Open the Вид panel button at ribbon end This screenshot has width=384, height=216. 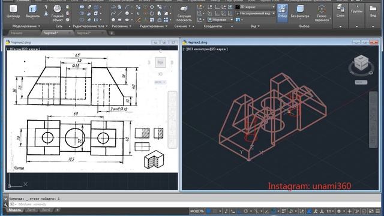[x=373, y=11]
